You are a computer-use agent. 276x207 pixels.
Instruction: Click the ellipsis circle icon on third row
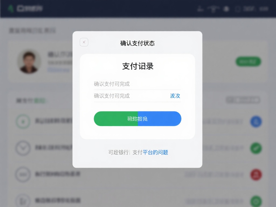(x=23, y=174)
